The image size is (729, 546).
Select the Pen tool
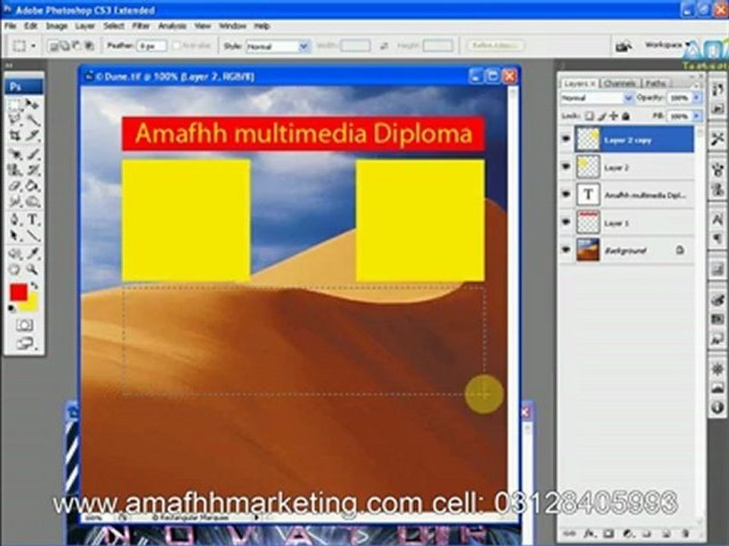(x=16, y=220)
